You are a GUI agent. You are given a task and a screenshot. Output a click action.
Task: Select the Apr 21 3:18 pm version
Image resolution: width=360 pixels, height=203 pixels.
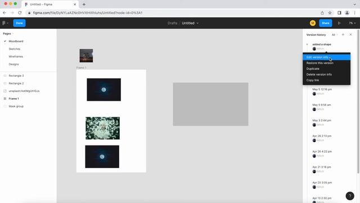[322, 167]
